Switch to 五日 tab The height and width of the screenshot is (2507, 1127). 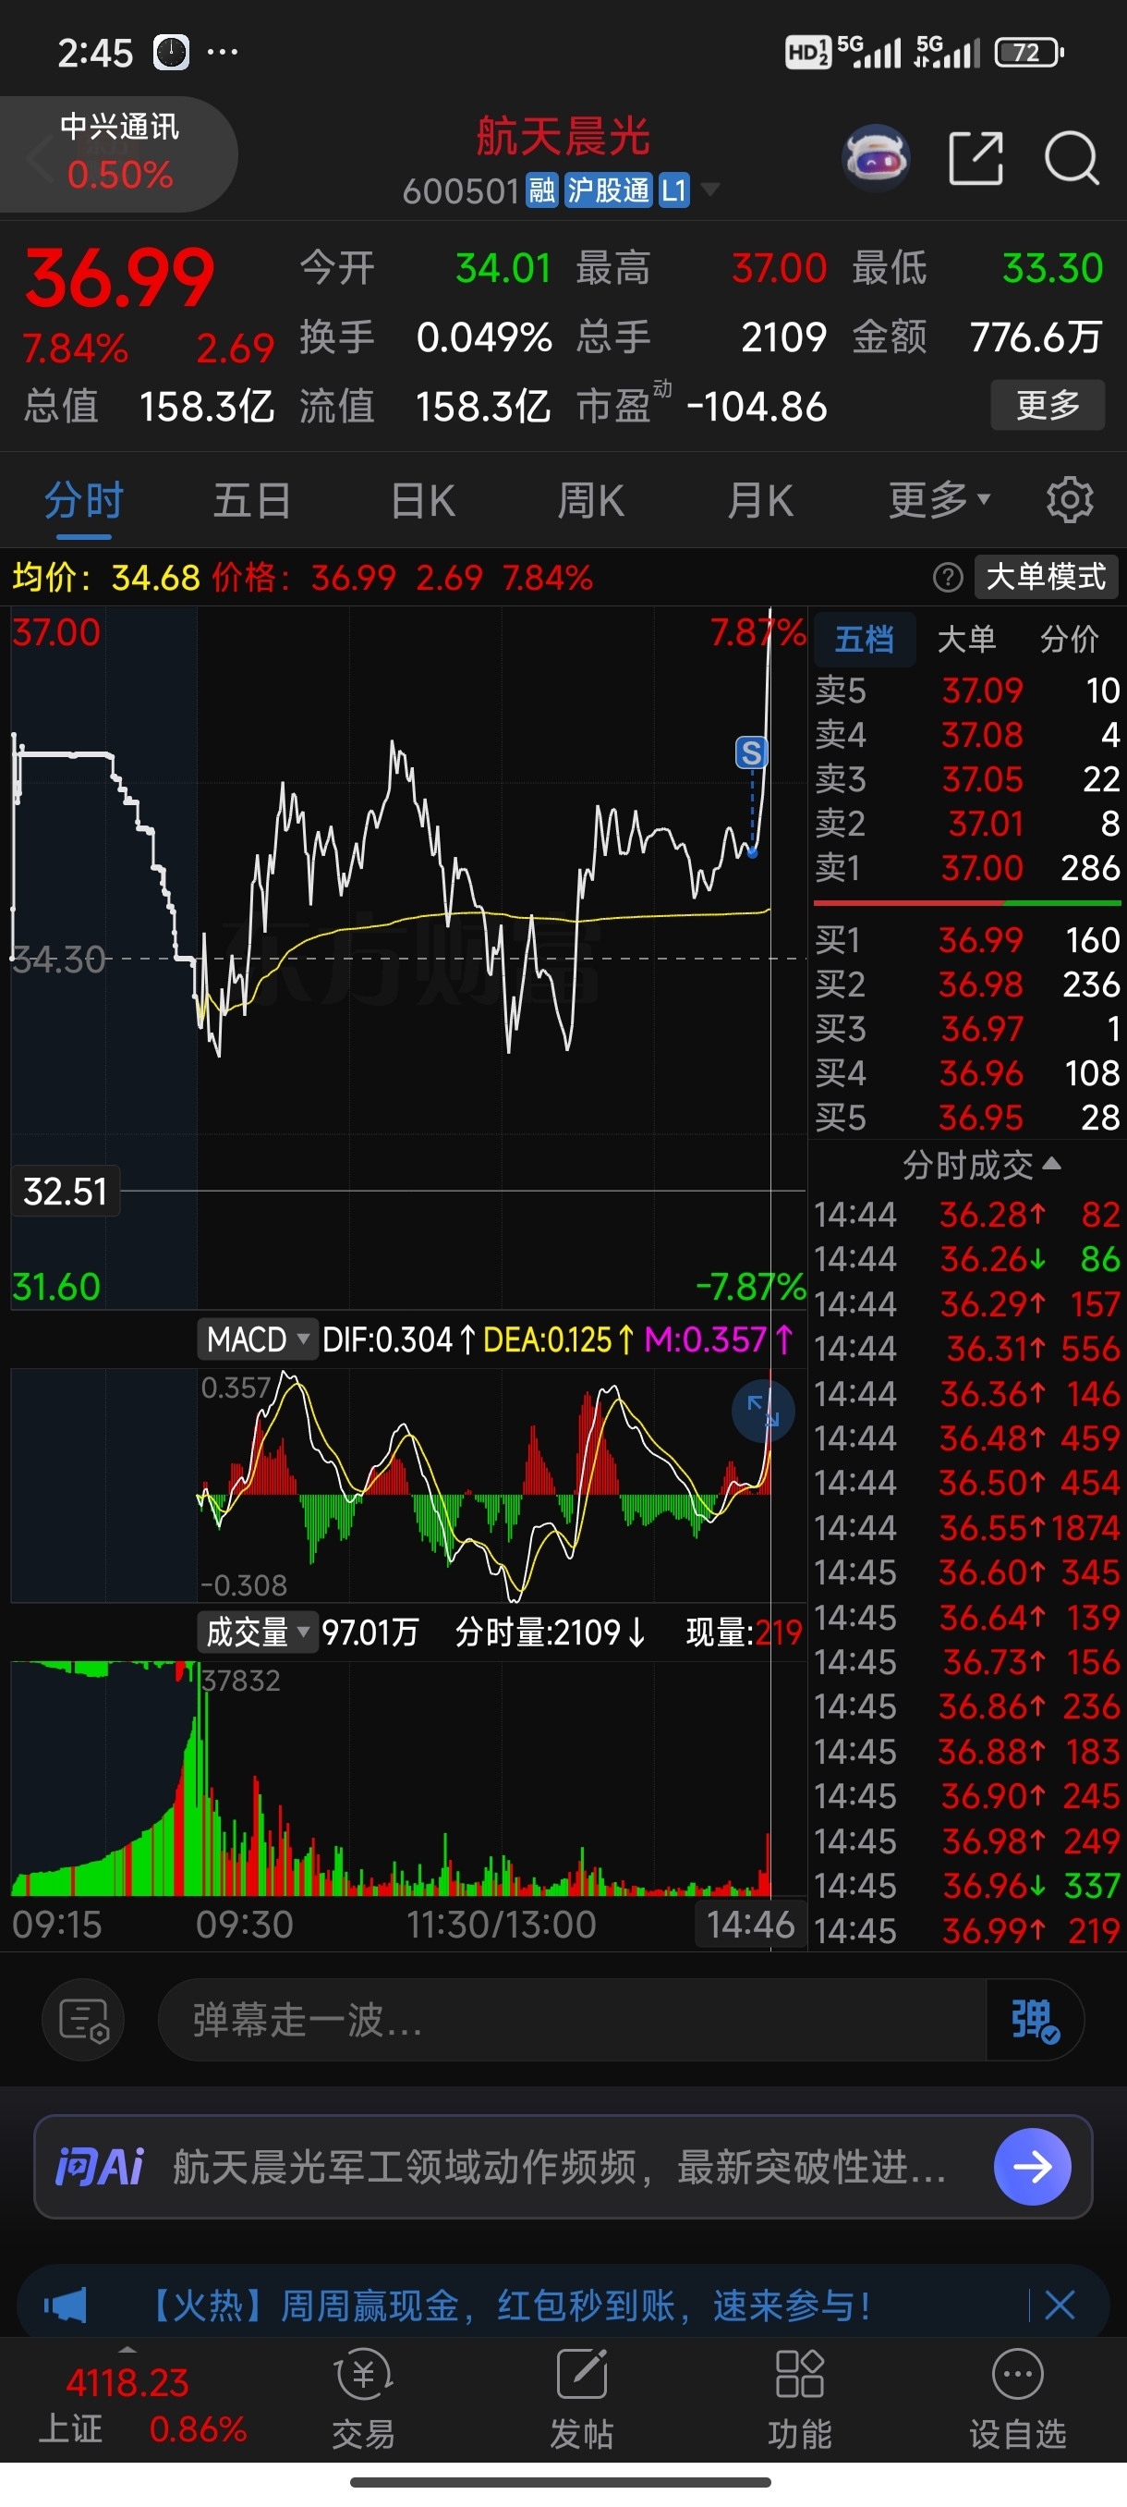pos(252,501)
